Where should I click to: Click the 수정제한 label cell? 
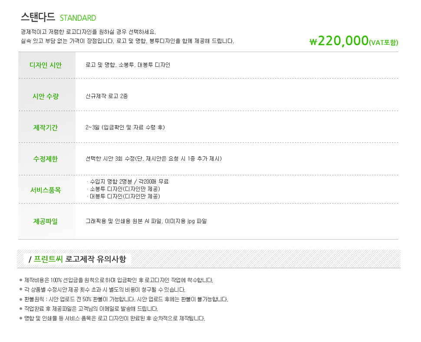pyautogui.click(x=47, y=159)
